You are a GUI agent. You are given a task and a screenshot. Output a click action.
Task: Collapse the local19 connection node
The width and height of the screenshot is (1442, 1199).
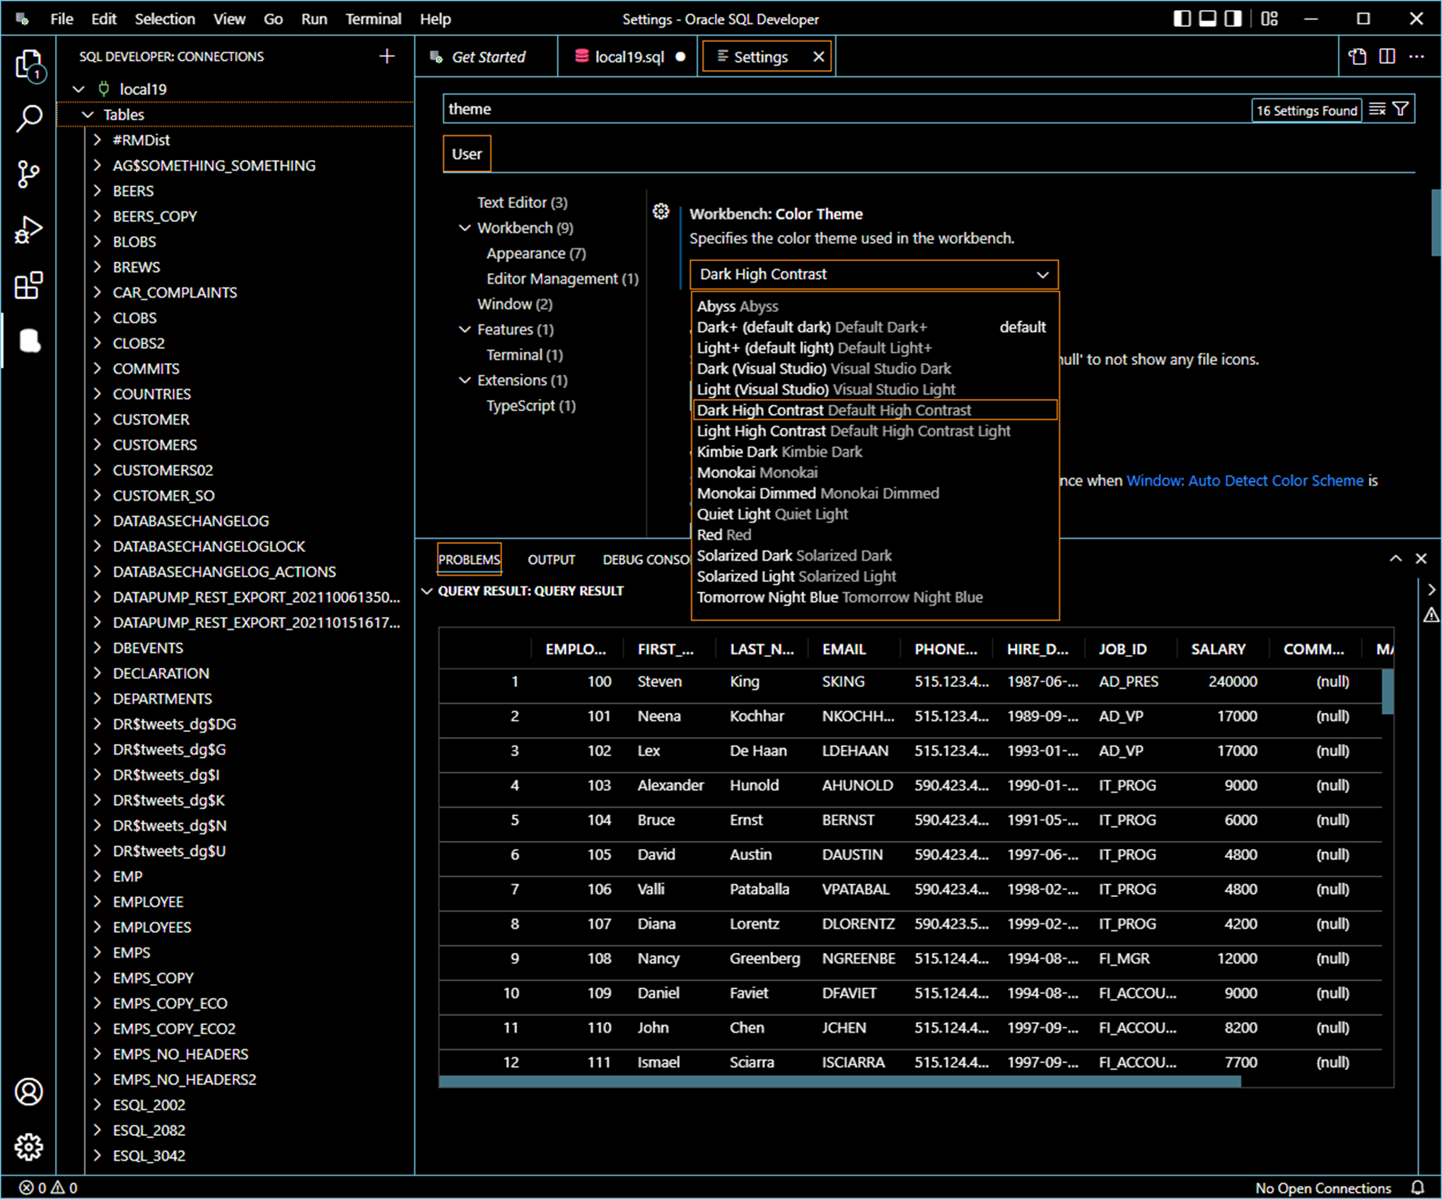[79, 89]
